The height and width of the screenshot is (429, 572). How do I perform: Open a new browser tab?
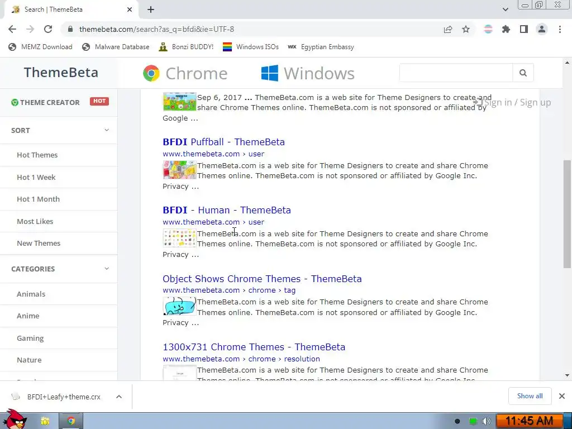coord(151,9)
